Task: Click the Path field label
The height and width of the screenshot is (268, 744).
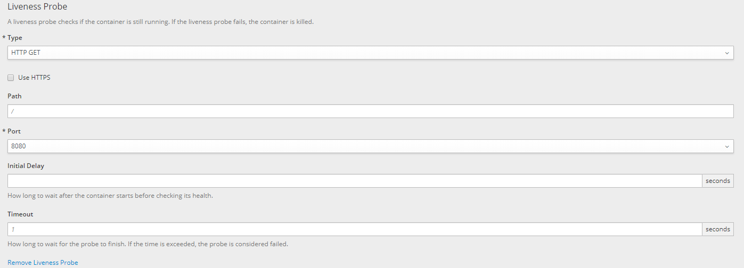Action: (x=14, y=96)
